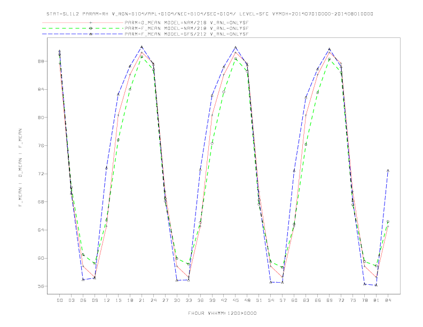The height and width of the screenshot is (327, 423).
Task: Click the x-axis tick label 39
Action: coord(212,300)
